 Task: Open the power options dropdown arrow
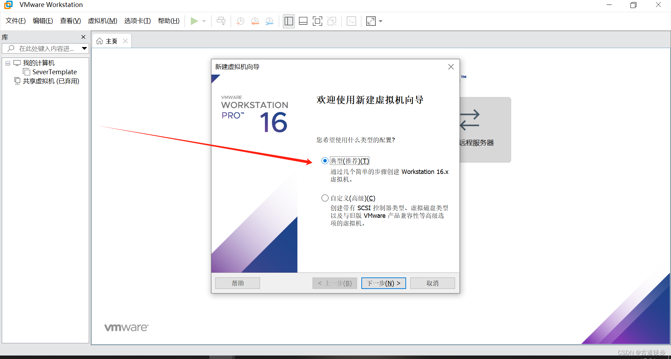coord(204,21)
